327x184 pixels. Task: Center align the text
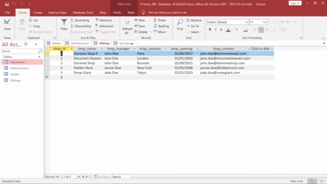pyautogui.click(x=261, y=30)
